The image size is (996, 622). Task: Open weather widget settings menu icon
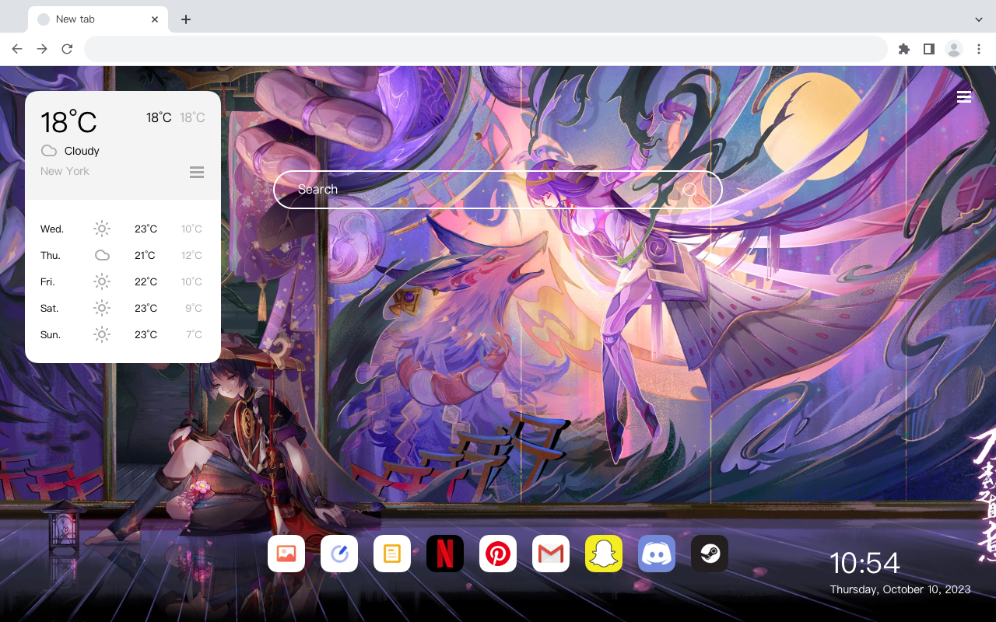click(197, 172)
